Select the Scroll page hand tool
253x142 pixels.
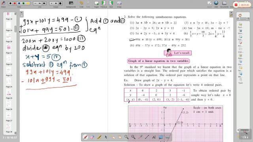119,137
